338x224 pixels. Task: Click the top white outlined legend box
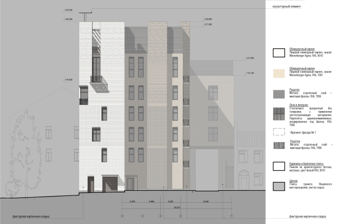(279, 53)
